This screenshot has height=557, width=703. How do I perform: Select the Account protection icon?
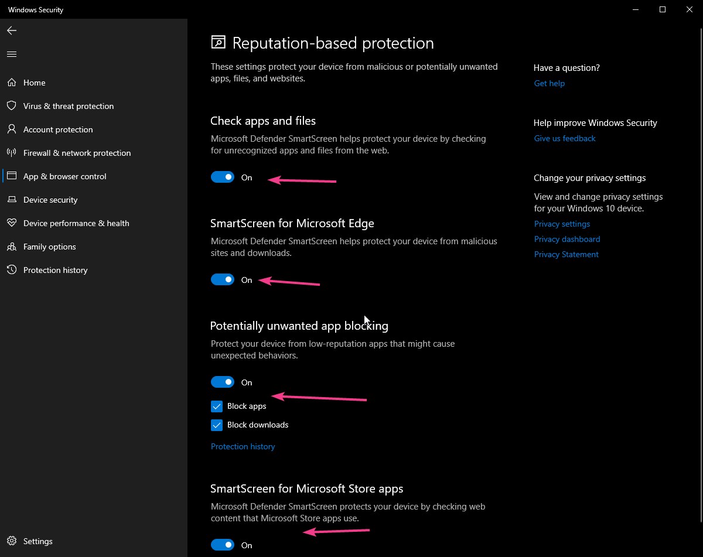[x=12, y=129]
